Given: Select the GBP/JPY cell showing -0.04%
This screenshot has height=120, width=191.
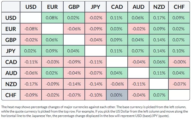Looking at the screenshot, I should [x=95, y=40].
